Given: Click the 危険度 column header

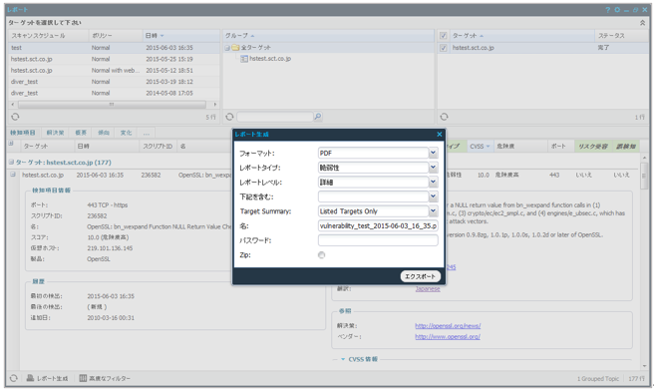Looking at the screenshot, I should pyautogui.click(x=520, y=146).
